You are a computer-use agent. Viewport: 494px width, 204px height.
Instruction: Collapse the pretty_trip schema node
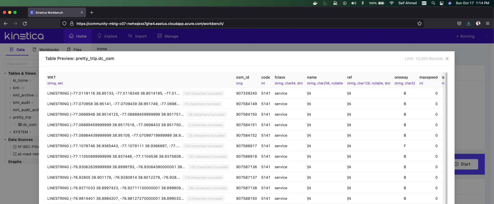tap(10, 118)
